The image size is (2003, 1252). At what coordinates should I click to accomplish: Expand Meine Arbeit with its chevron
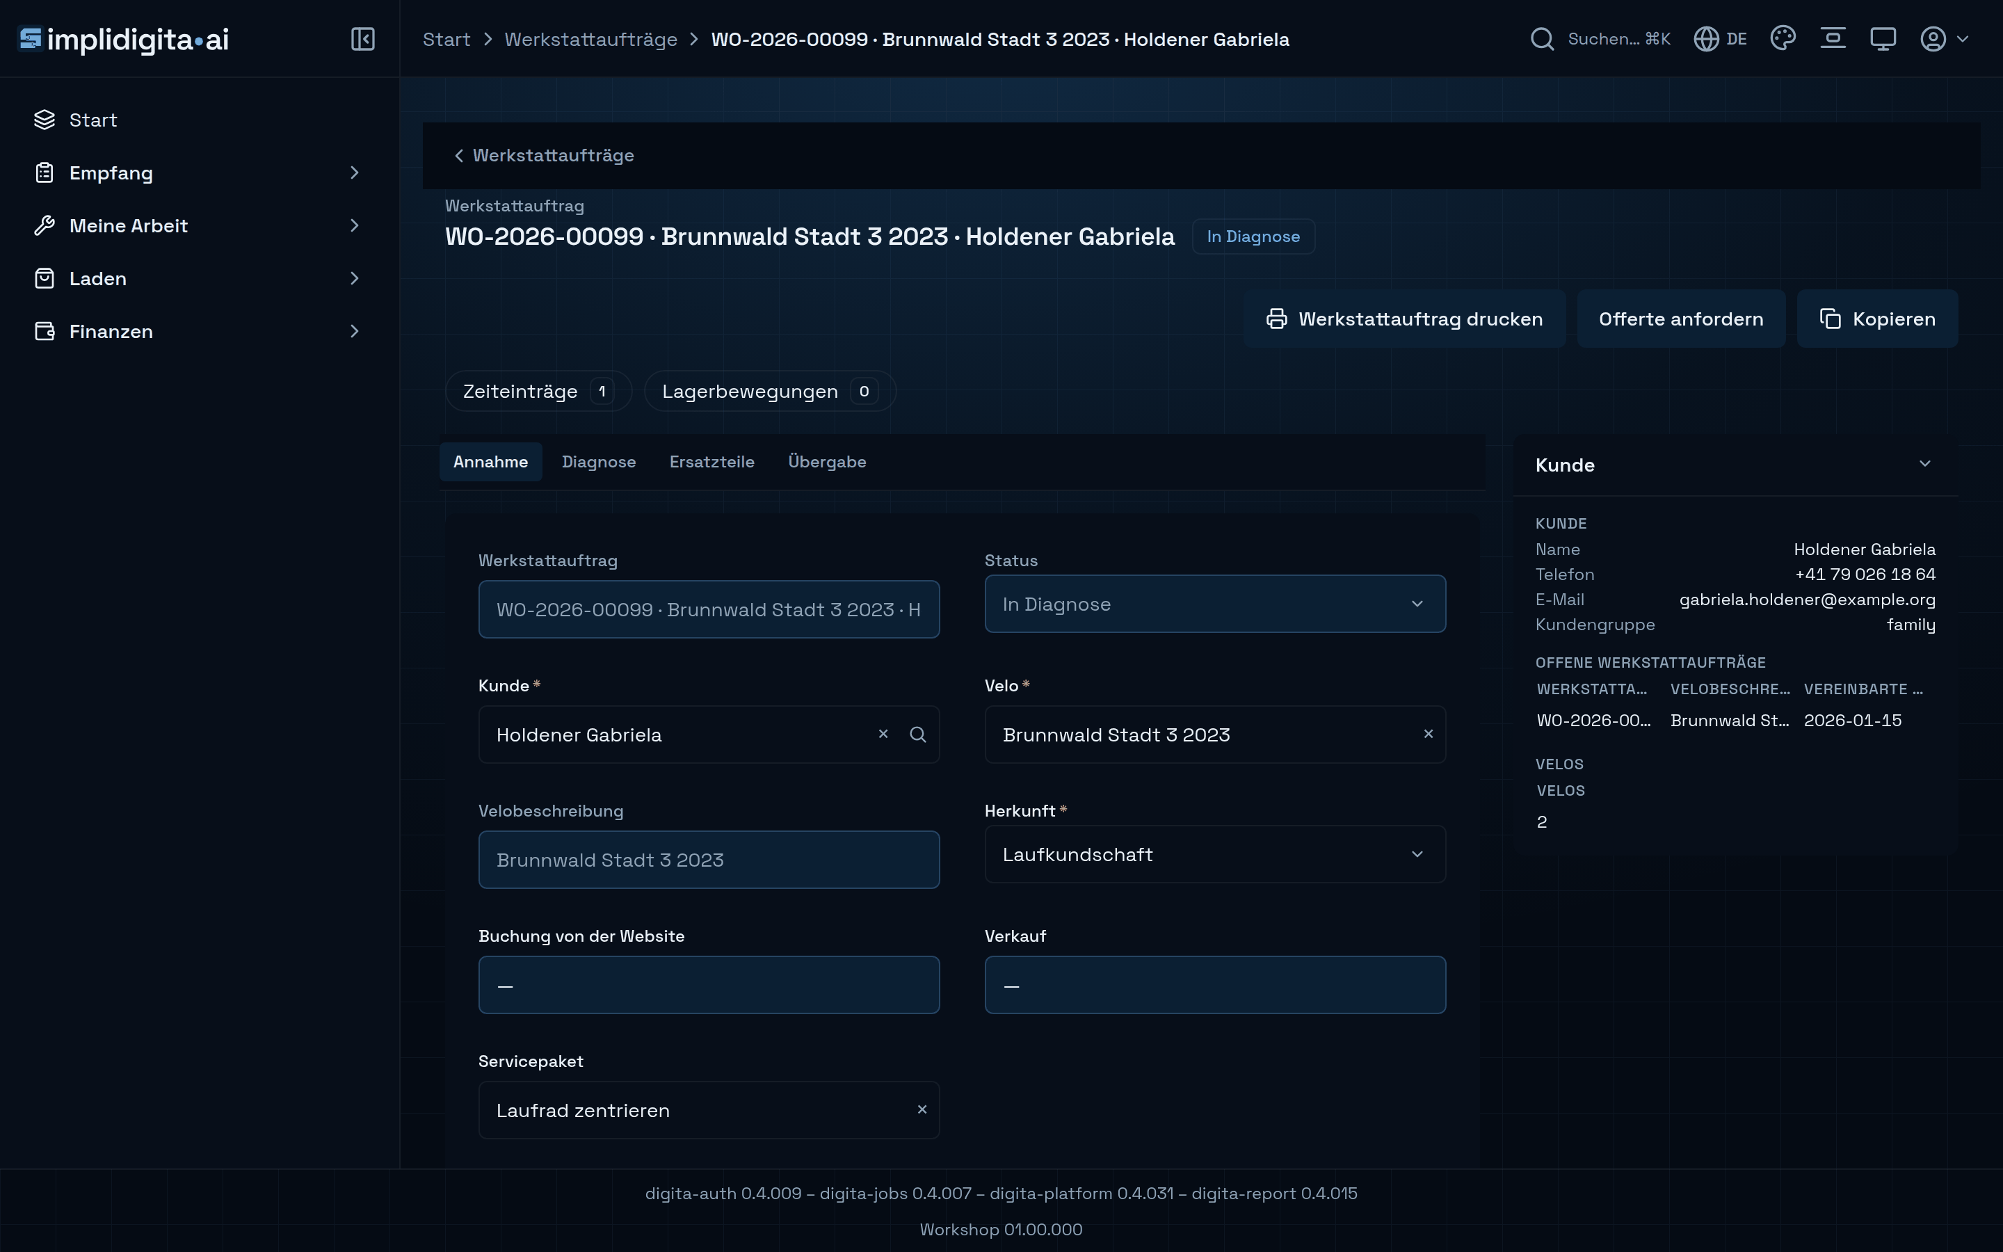(354, 225)
